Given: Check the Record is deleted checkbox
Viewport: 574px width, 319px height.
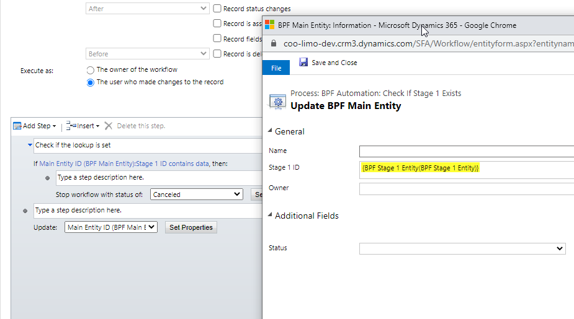Looking at the screenshot, I should pos(217,53).
